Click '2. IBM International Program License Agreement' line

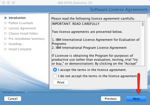[89, 48]
